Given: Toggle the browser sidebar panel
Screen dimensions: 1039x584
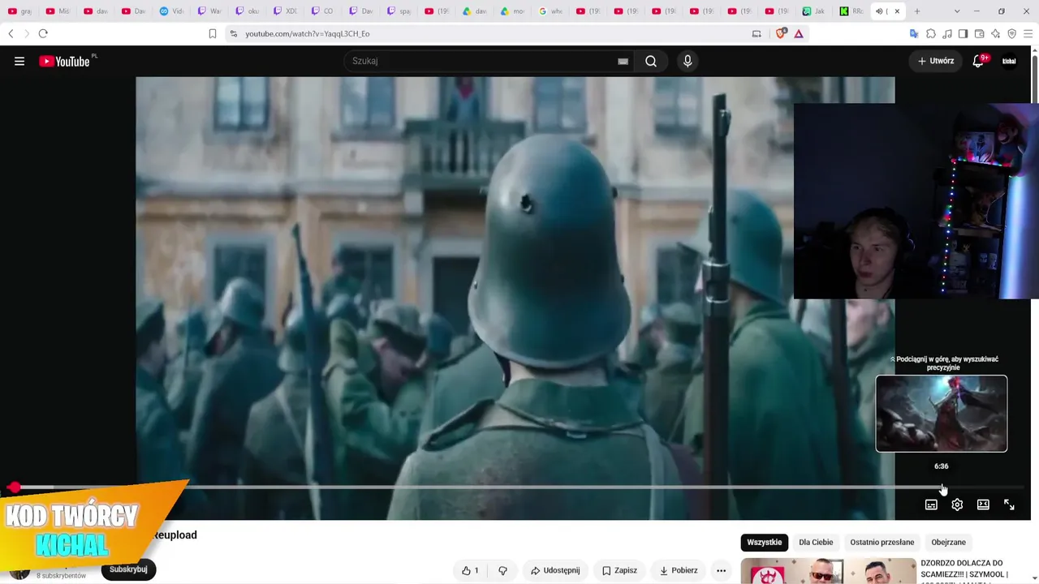Looking at the screenshot, I should (963, 33).
